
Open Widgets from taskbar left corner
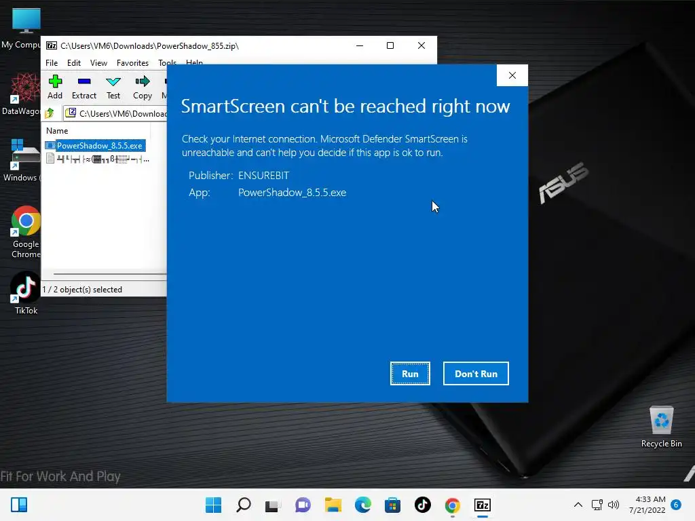coord(19,505)
